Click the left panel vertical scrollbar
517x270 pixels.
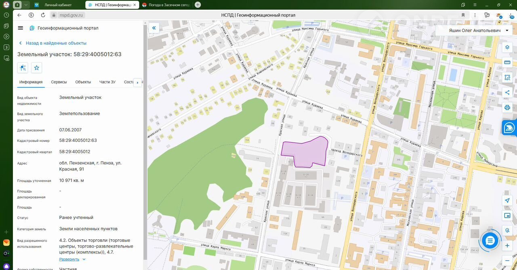(145, 141)
